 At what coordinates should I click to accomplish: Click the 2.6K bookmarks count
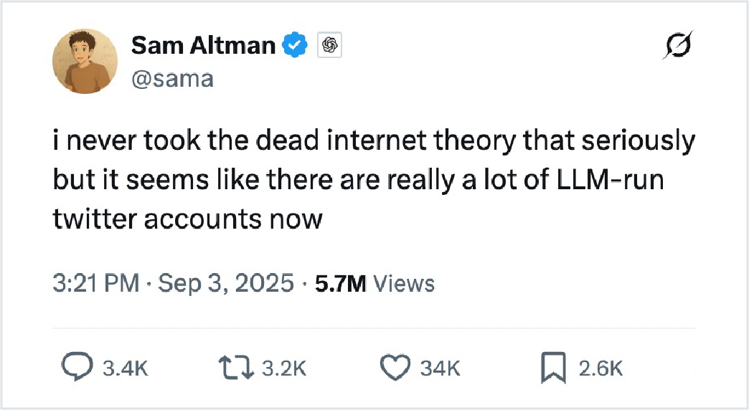point(601,368)
